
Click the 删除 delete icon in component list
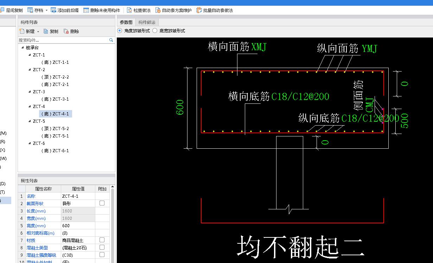coord(66,31)
